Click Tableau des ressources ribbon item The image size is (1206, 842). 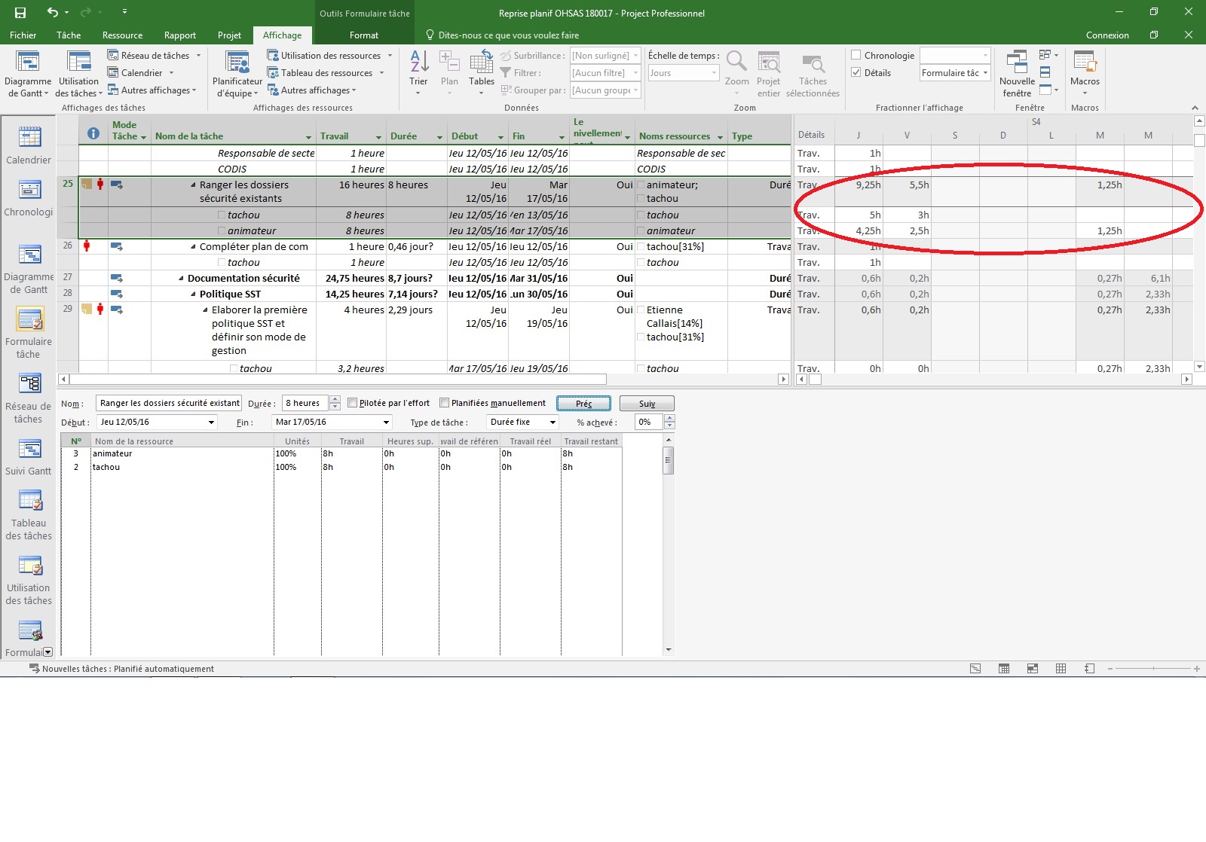pos(326,73)
